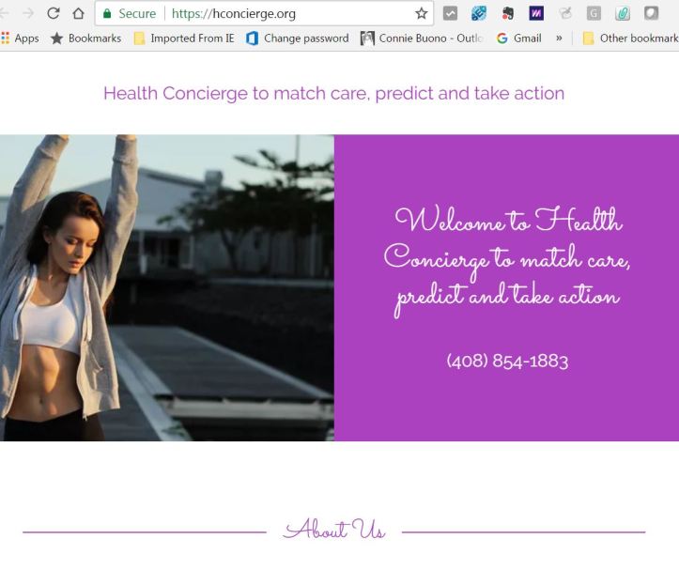Click the Health Concierge site title heading
Viewport: 679px width, 585px height.
coord(334,93)
